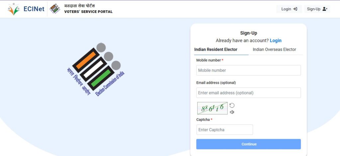Click the Voters' Service Portal emblem
The height and width of the screenshot is (156, 340).
(55, 9)
